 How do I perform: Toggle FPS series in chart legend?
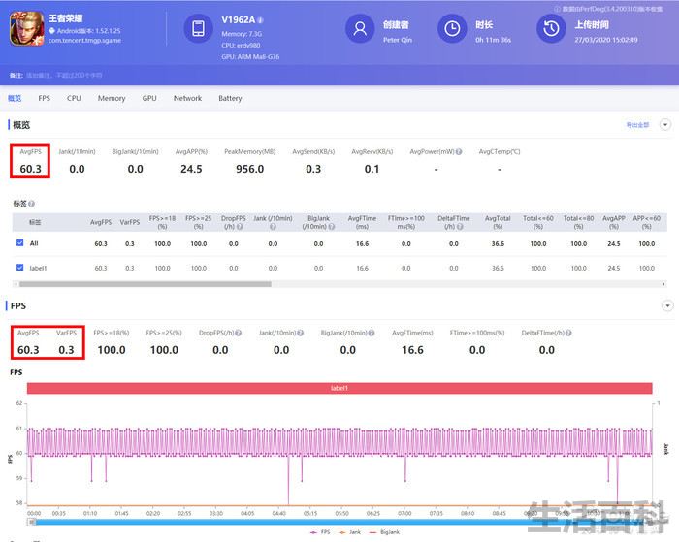tap(320, 532)
